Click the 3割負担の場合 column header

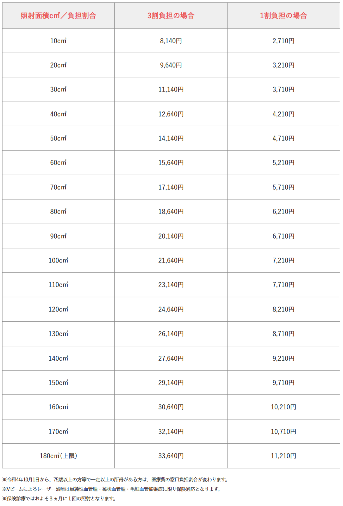pos(171,15)
